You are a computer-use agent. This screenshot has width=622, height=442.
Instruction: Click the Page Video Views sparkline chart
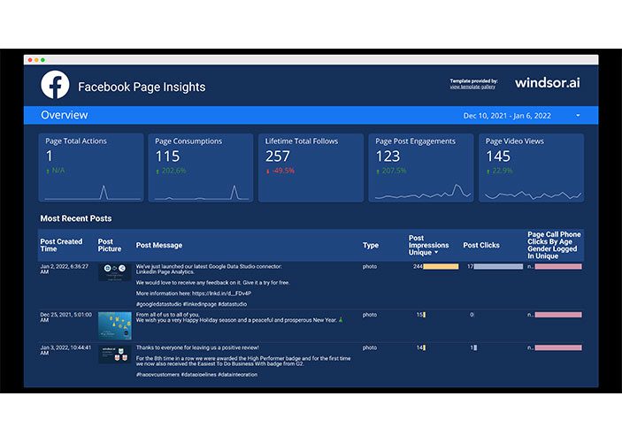[533, 194]
